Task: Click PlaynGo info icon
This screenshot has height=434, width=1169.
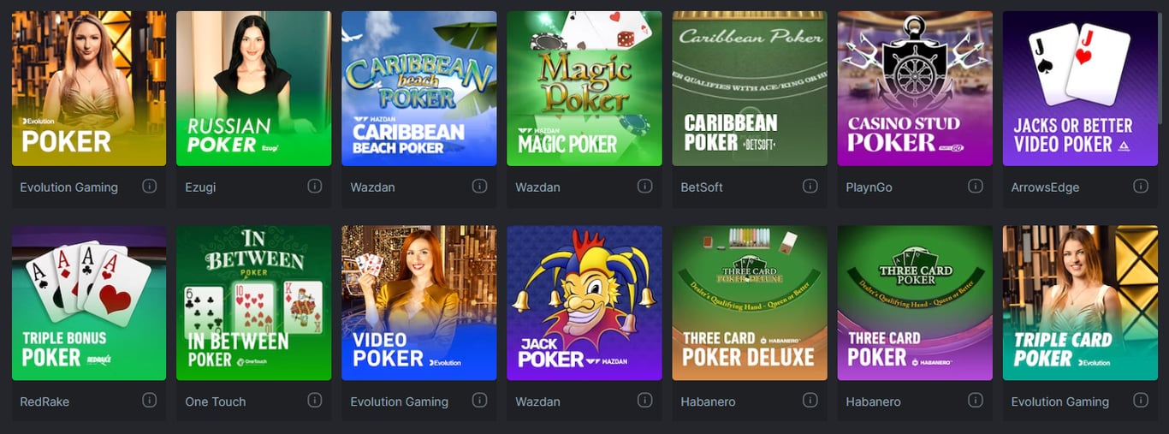Action: (x=976, y=186)
